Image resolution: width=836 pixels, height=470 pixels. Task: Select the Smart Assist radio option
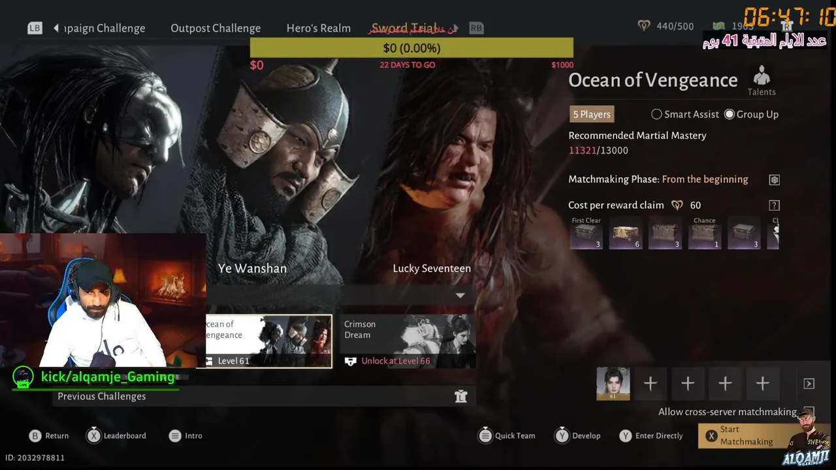click(x=685, y=114)
